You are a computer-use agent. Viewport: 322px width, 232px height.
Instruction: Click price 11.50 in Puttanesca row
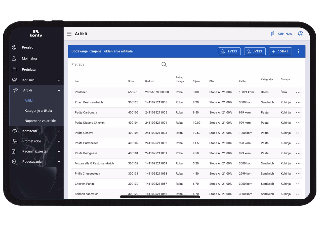[197, 143]
